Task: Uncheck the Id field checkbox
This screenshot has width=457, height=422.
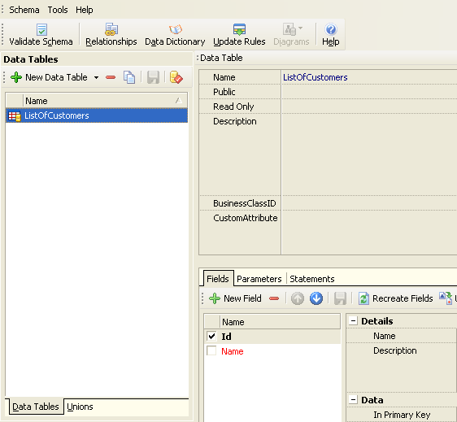Action: [211, 337]
